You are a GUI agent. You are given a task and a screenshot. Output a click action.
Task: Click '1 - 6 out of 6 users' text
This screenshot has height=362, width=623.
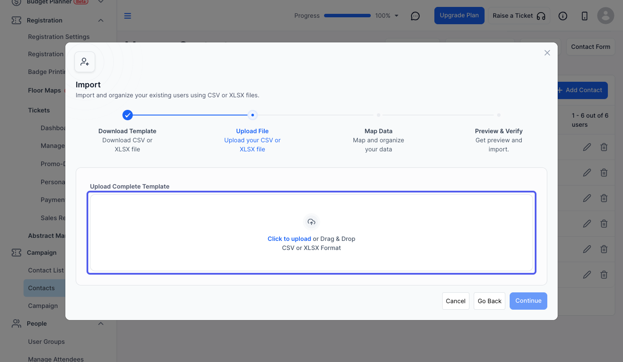tap(590, 120)
